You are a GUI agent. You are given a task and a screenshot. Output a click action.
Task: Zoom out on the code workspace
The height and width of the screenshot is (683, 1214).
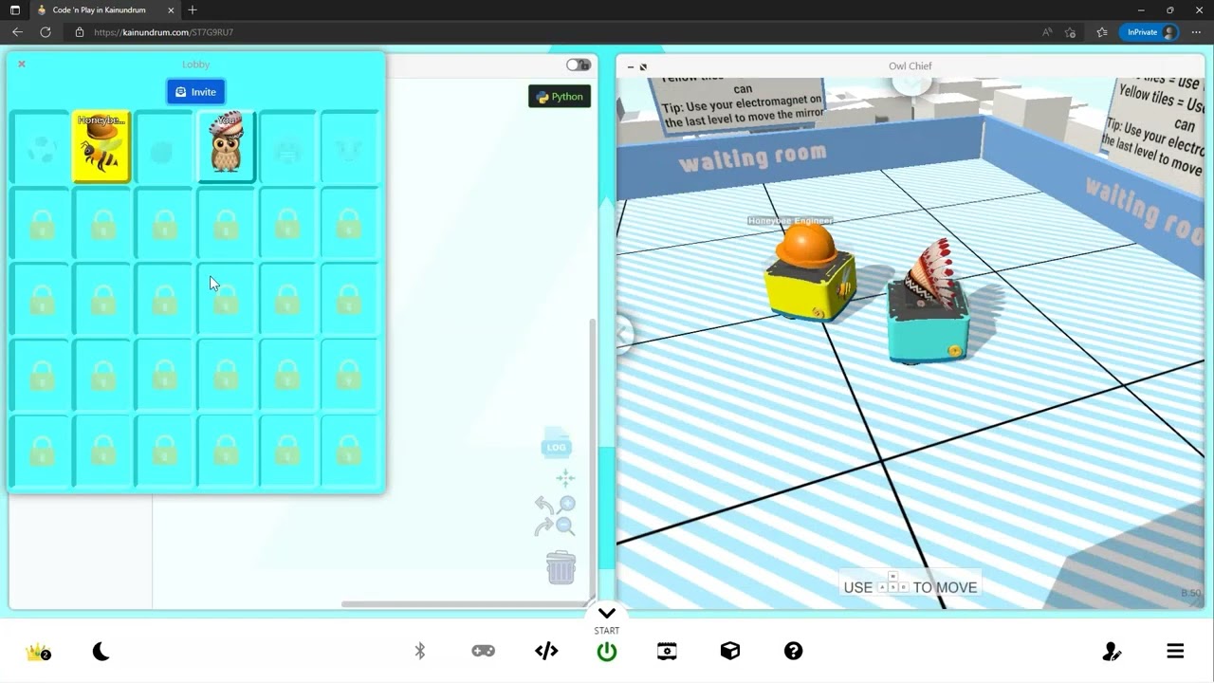click(x=565, y=526)
